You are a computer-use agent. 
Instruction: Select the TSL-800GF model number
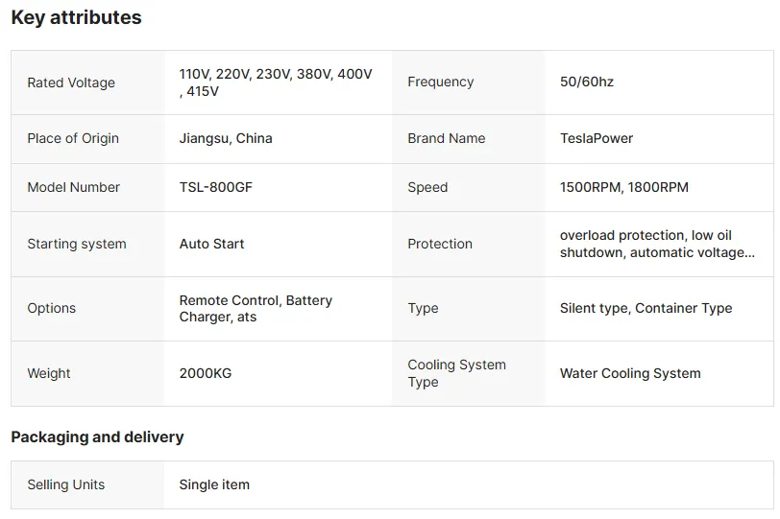[216, 187]
